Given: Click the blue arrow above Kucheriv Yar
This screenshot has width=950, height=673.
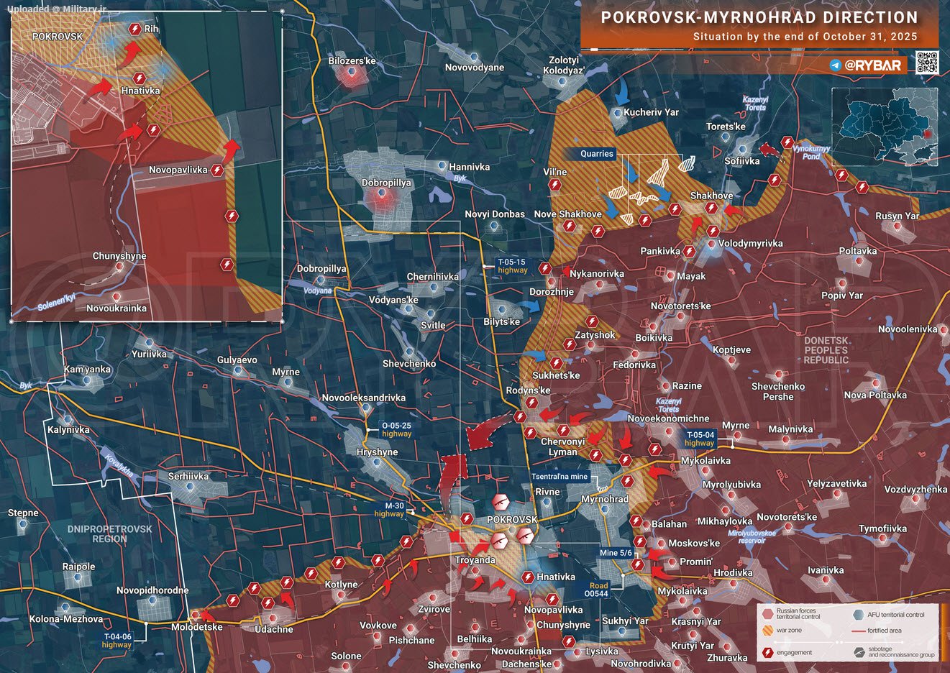Looking at the screenshot, I should click(622, 94).
